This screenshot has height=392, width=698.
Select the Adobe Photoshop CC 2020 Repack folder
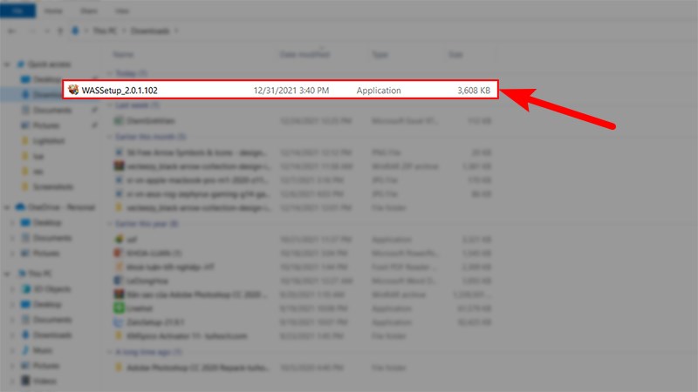[303, 368]
